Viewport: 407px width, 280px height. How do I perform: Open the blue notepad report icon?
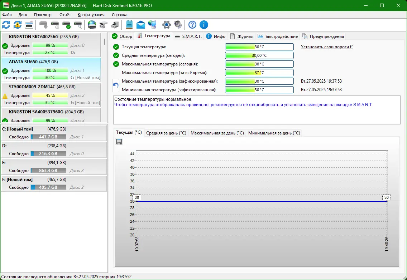click(129, 25)
